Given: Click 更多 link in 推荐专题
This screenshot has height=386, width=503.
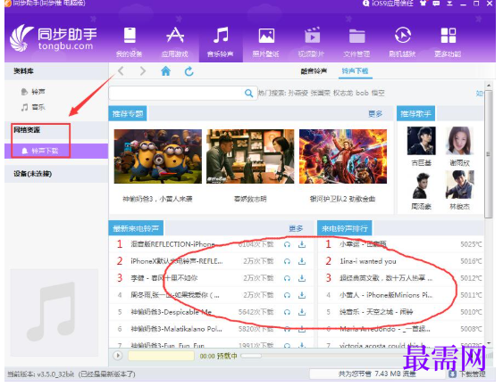Looking at the screenshot, I should (x=375, y=114).
